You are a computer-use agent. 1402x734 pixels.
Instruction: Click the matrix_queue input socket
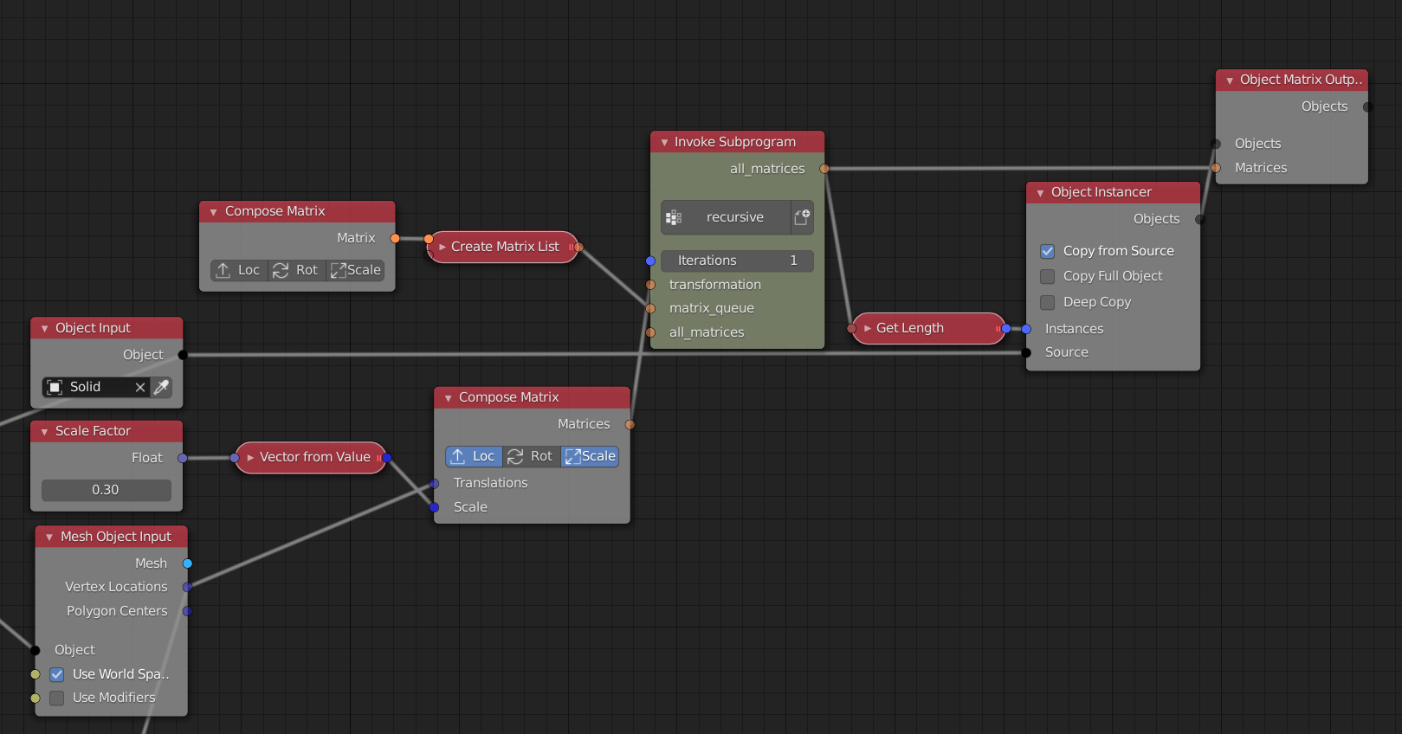pyautogui.click(x=650, y=308)
